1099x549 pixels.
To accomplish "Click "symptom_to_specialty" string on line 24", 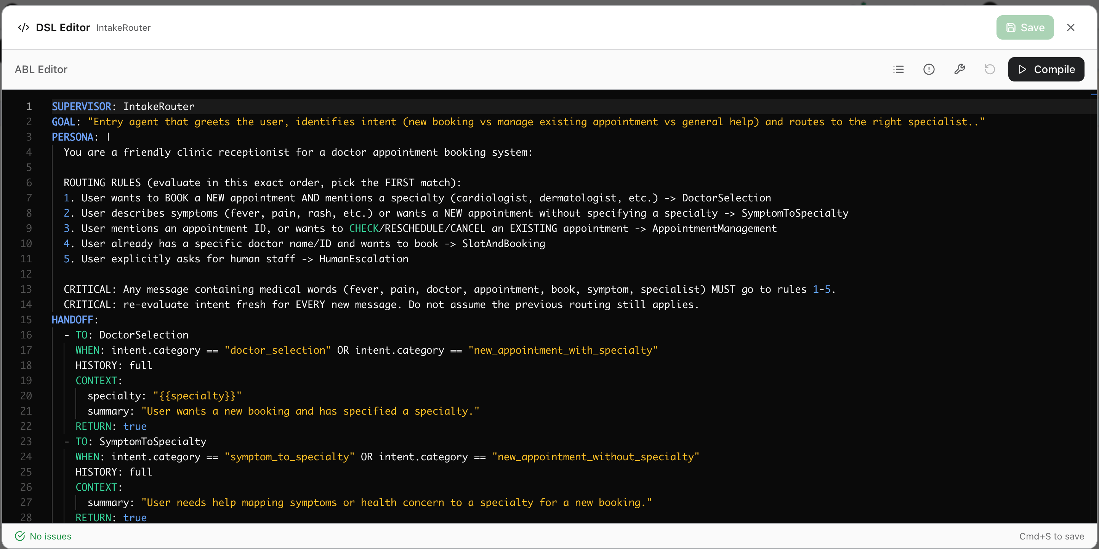I will (290, 457).
